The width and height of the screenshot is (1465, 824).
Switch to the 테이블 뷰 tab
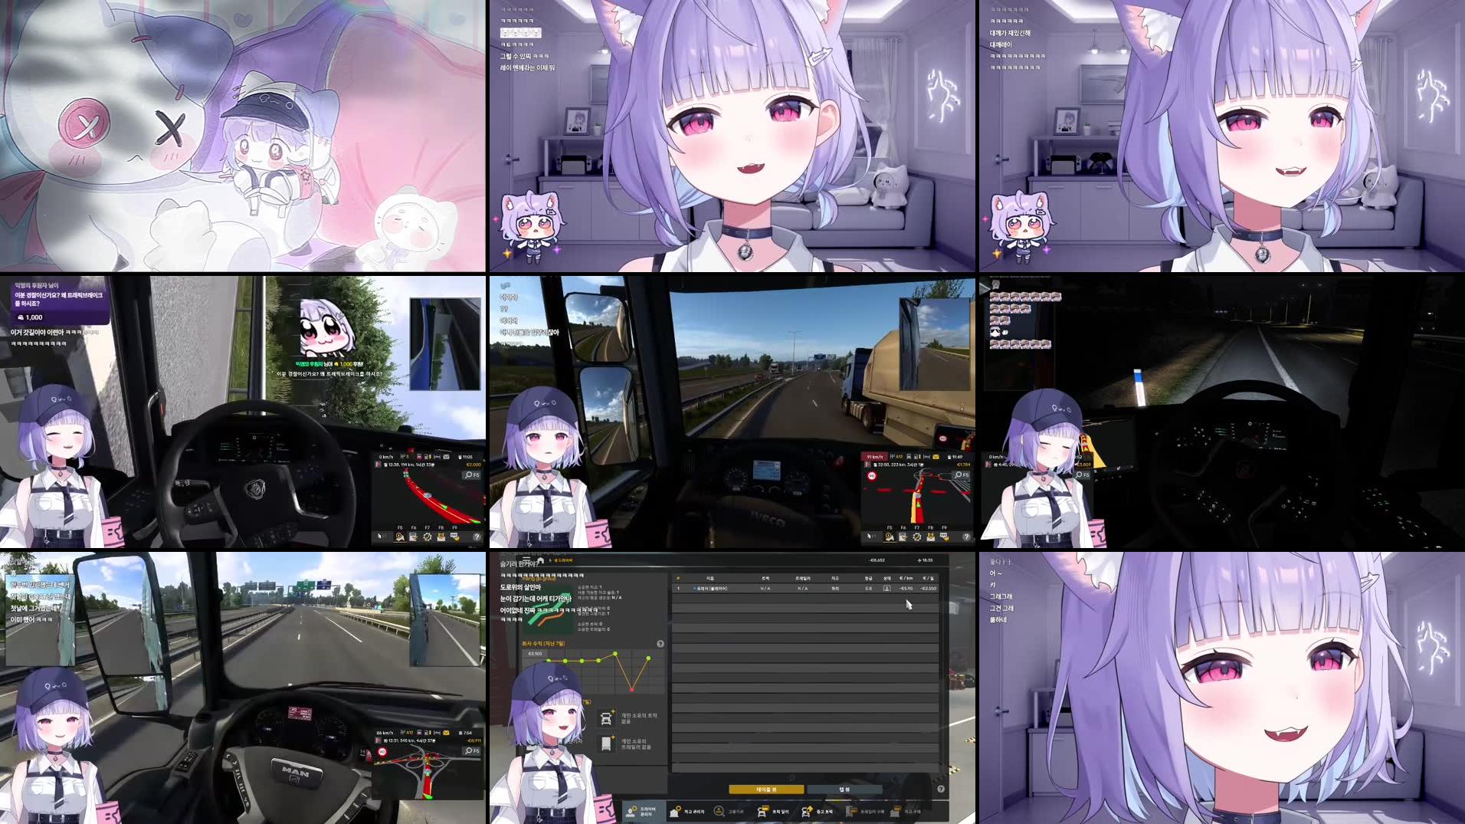766,790
